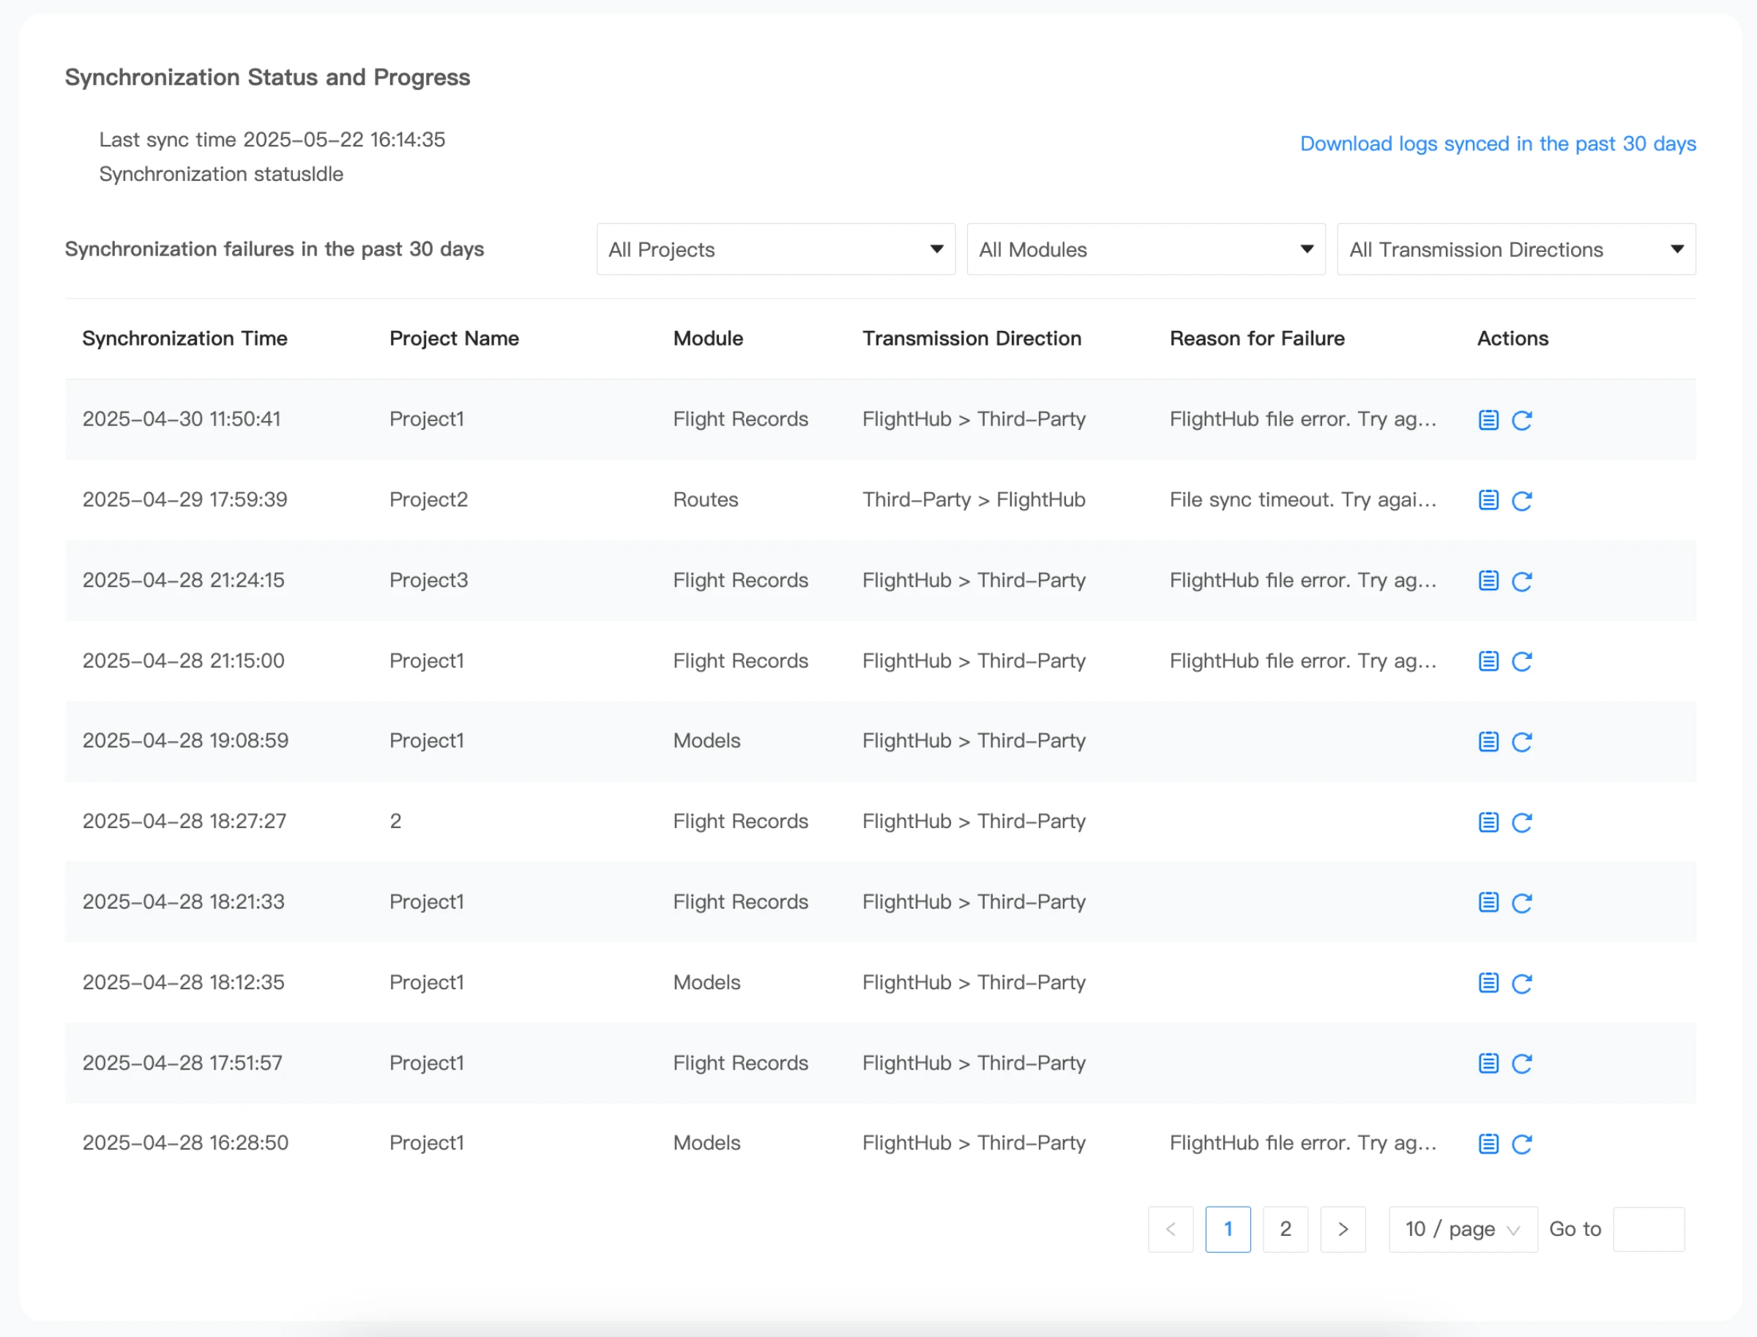View log details for 2025-04-28 16:28:50 row
The height and width of the screenshot is (1337, 1757).
[x=1488, y=1144]
